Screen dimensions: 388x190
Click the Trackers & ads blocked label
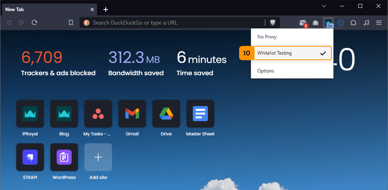[58, 73]
